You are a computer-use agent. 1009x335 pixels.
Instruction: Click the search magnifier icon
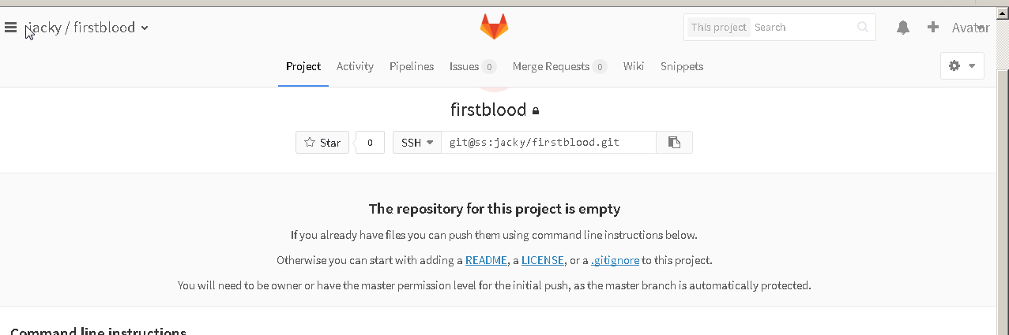pyautogui.click(x=863, y=28)
